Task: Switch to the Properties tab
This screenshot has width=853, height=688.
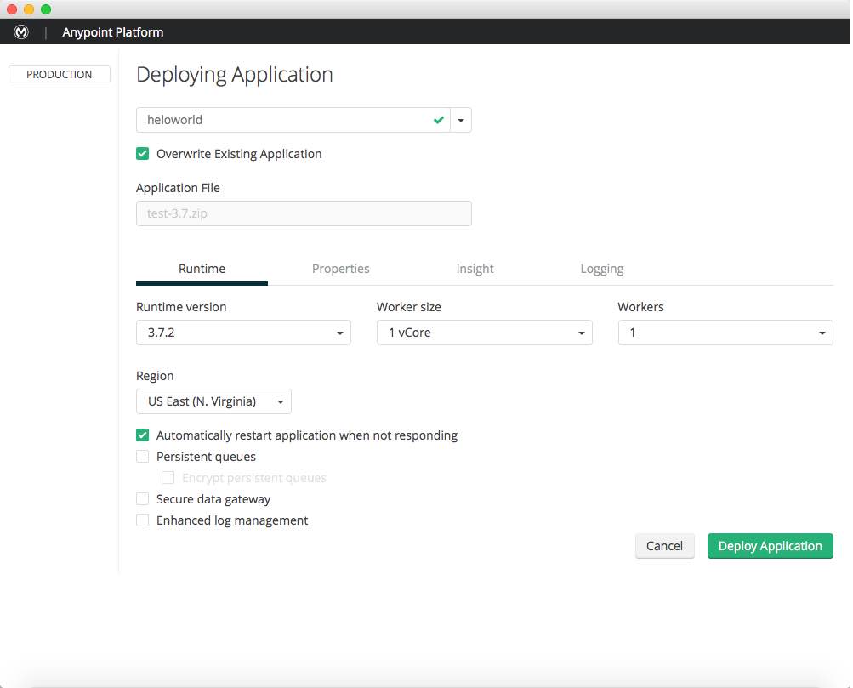Action: (x=340, y=269)
